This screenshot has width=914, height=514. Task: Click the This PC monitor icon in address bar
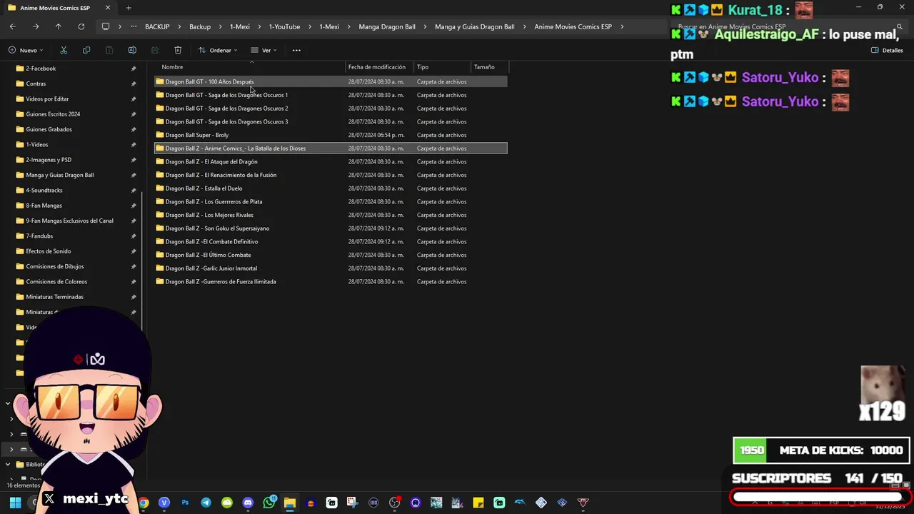(x=106, y=26)
